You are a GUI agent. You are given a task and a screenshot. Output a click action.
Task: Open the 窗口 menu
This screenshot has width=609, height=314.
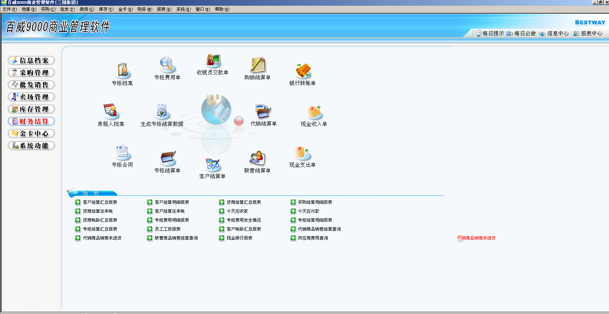coord(203,9)
